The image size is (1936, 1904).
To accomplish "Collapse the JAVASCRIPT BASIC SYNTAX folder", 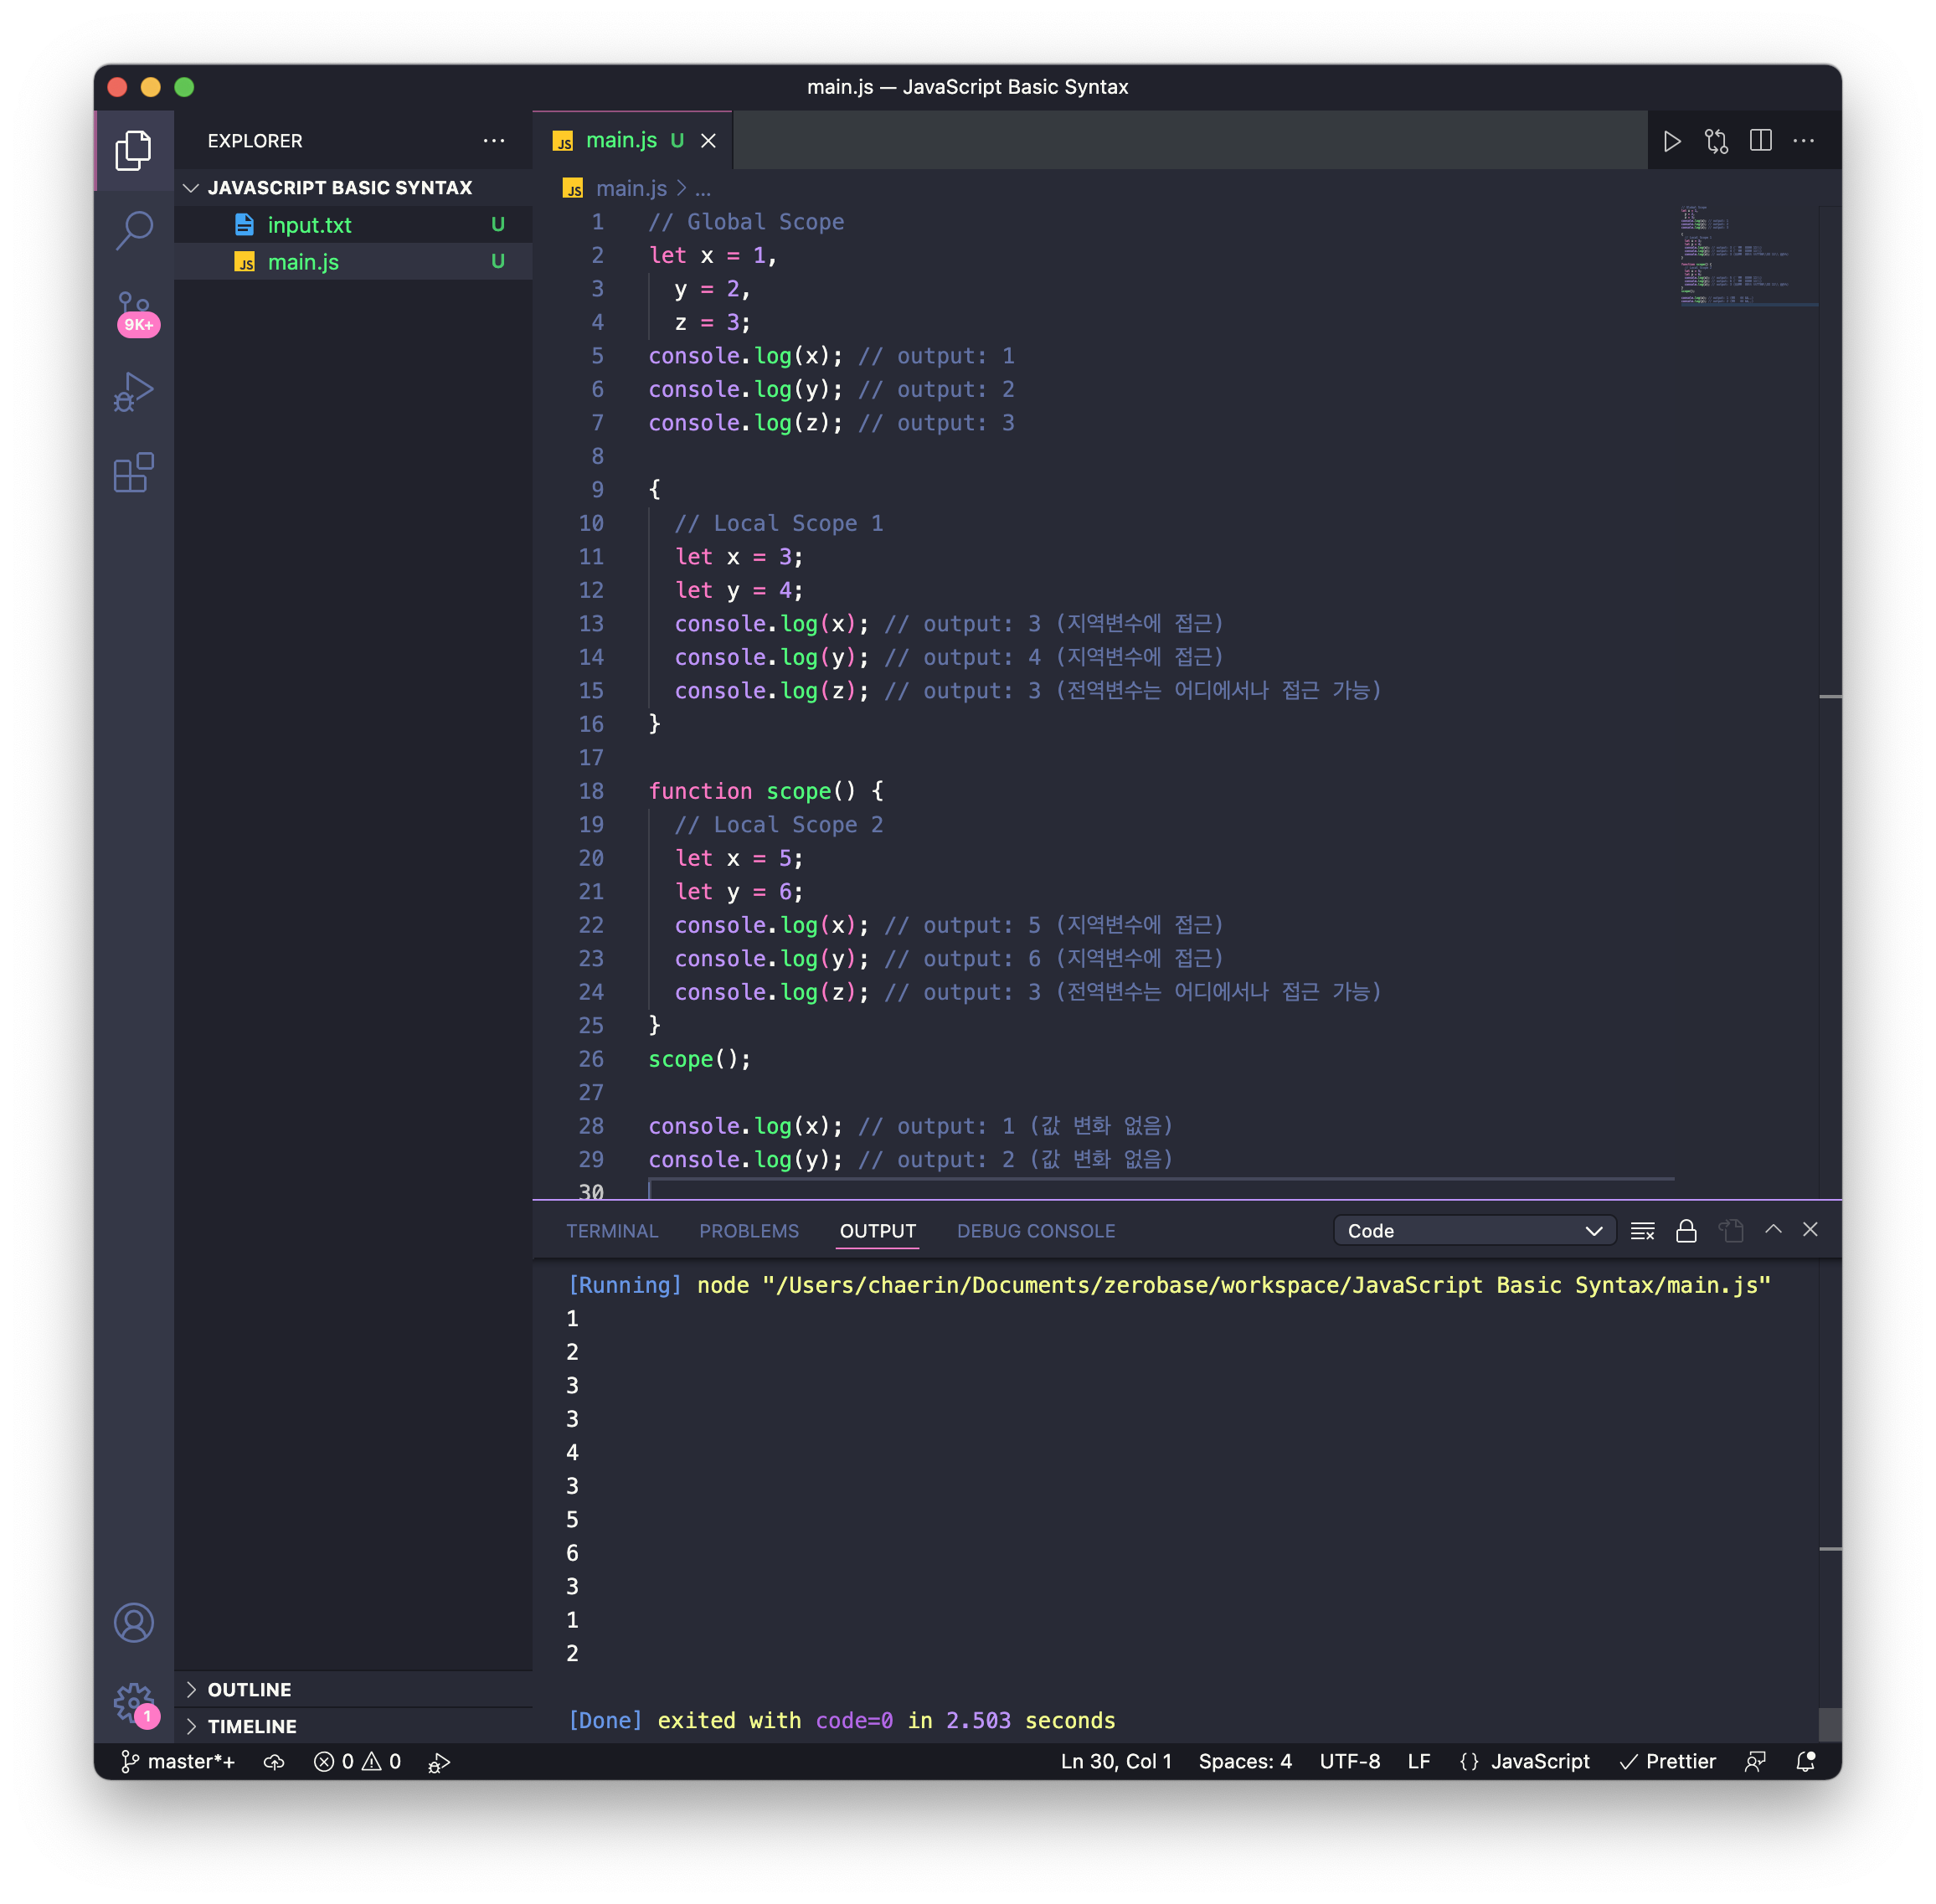I will (339, 188).
